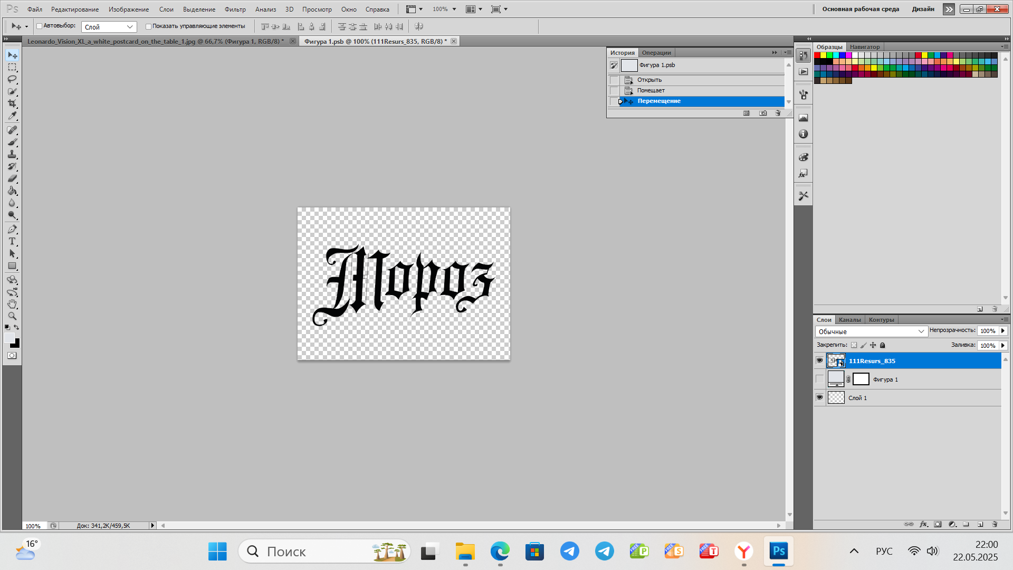Click the Eyedropper tool
Viewport: 1013px width, 570px height.
point(12,116)
